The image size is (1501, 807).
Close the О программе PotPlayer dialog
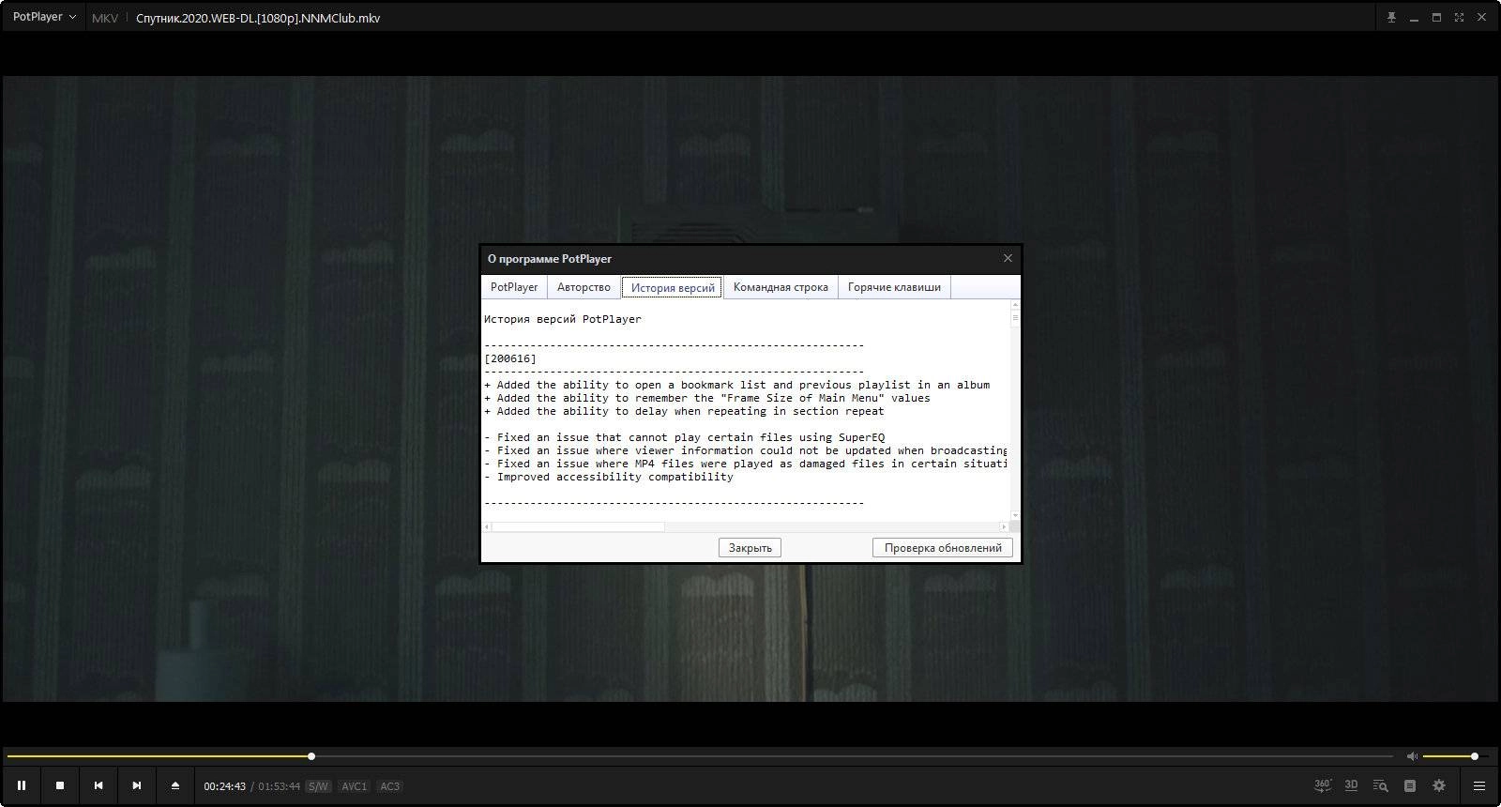coord(1008,258)
